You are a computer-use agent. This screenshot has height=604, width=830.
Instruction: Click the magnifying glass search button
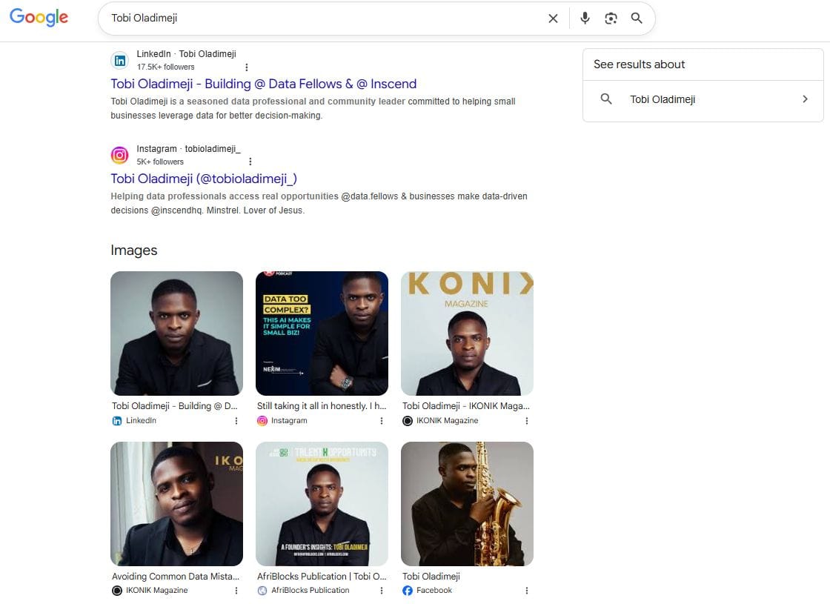637,19
